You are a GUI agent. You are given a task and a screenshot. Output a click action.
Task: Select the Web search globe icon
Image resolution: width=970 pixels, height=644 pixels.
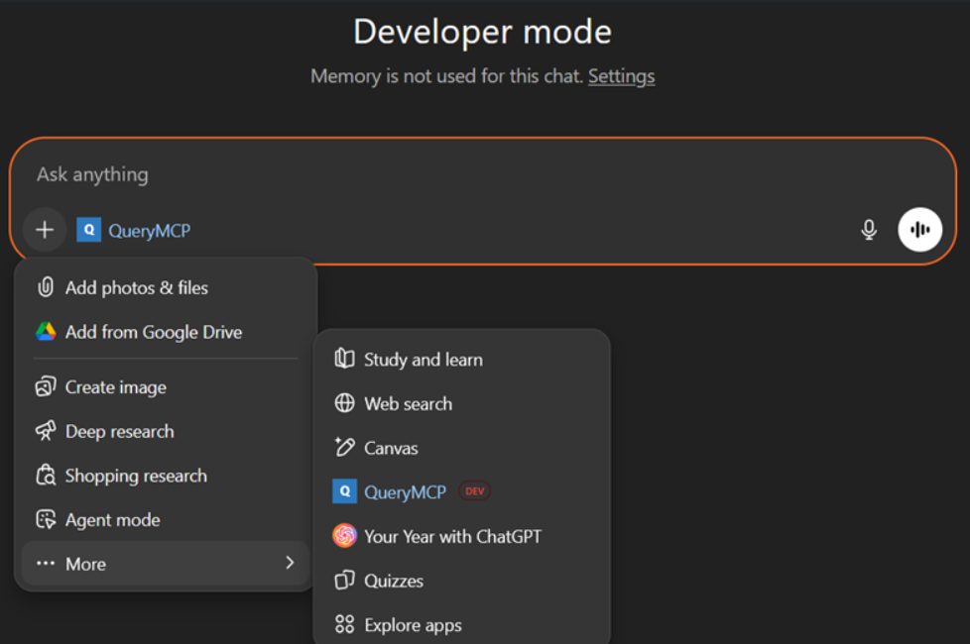345,403
